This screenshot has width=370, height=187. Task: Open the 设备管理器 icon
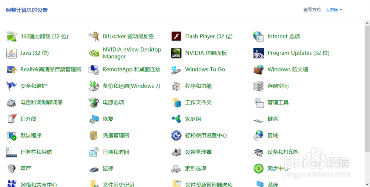pos(176,152)
